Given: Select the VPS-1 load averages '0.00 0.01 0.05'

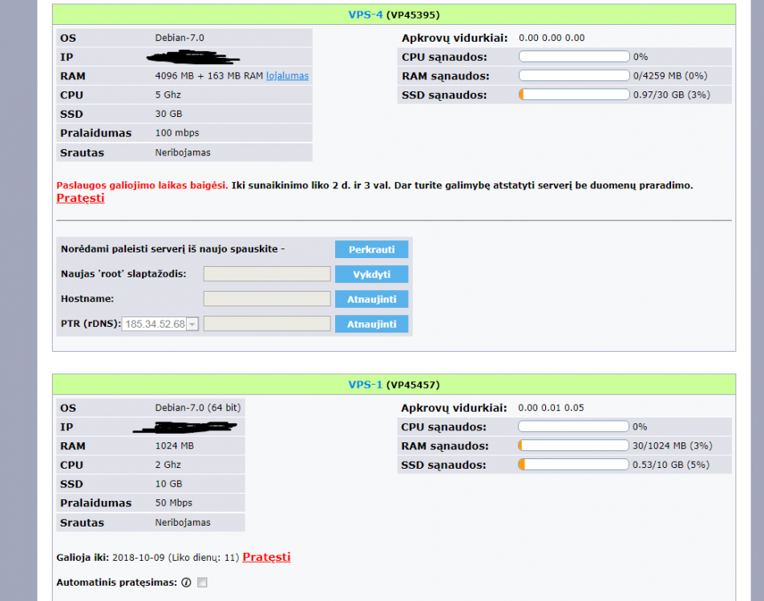Looking at the screenshot, I should coord(551,408).
